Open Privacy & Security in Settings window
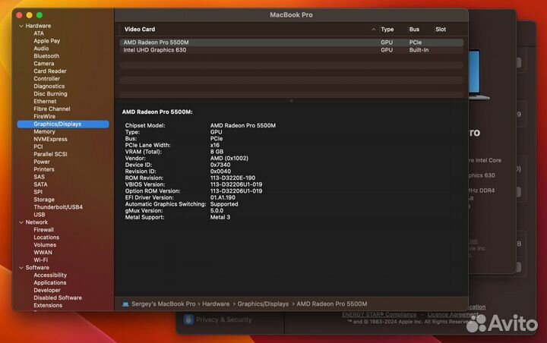Viewport: 547px width, 343px height. (223, 319)
